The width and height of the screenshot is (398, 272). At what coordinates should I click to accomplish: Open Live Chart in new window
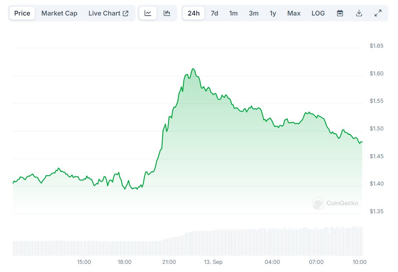108,13
